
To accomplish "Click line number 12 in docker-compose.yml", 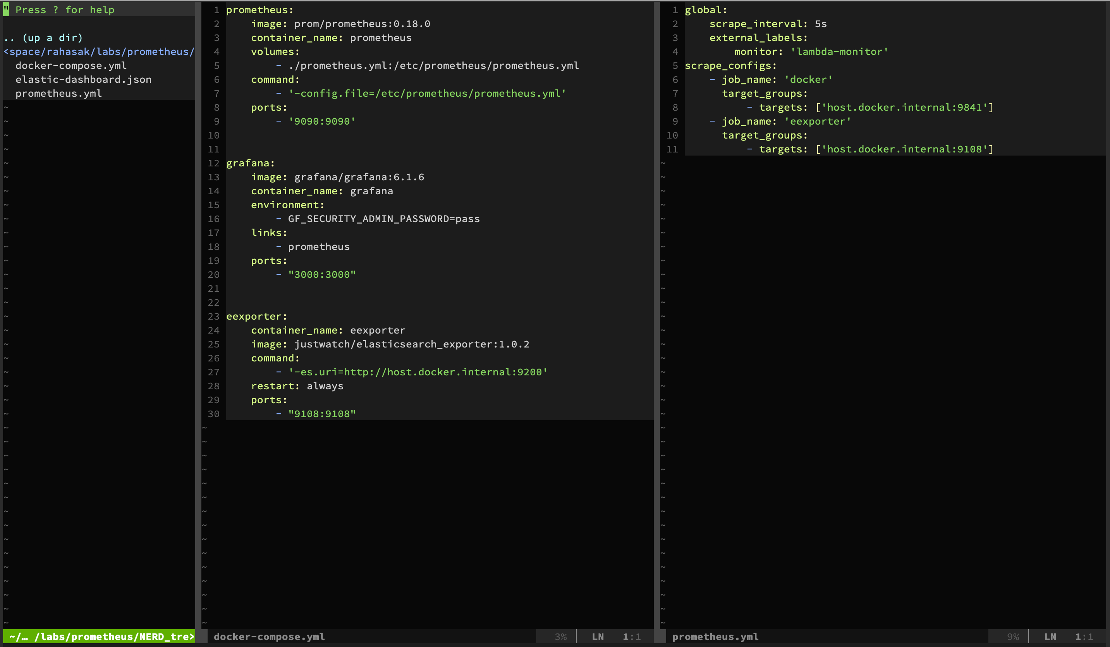I will [x=214, y=163].
